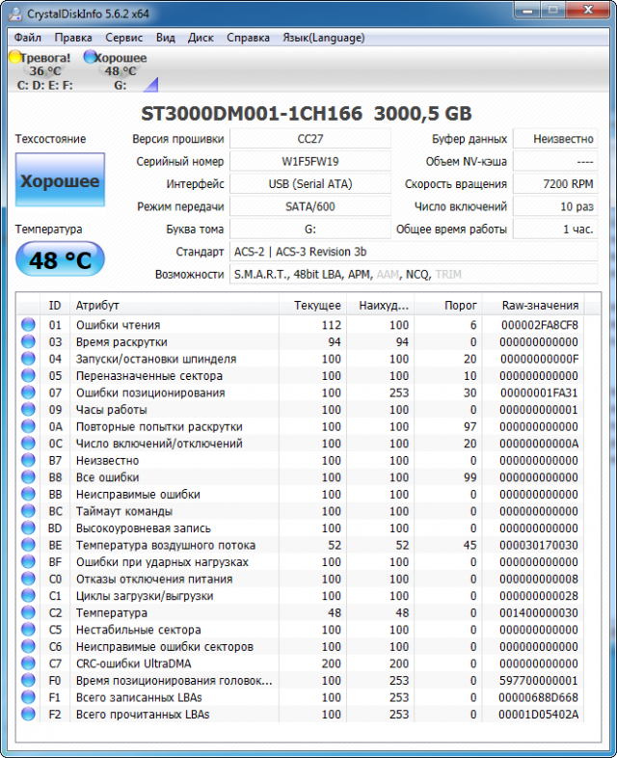Select raw value 001400000030
This screenshot has height=758, width=617.
click(x=539, y=612)
